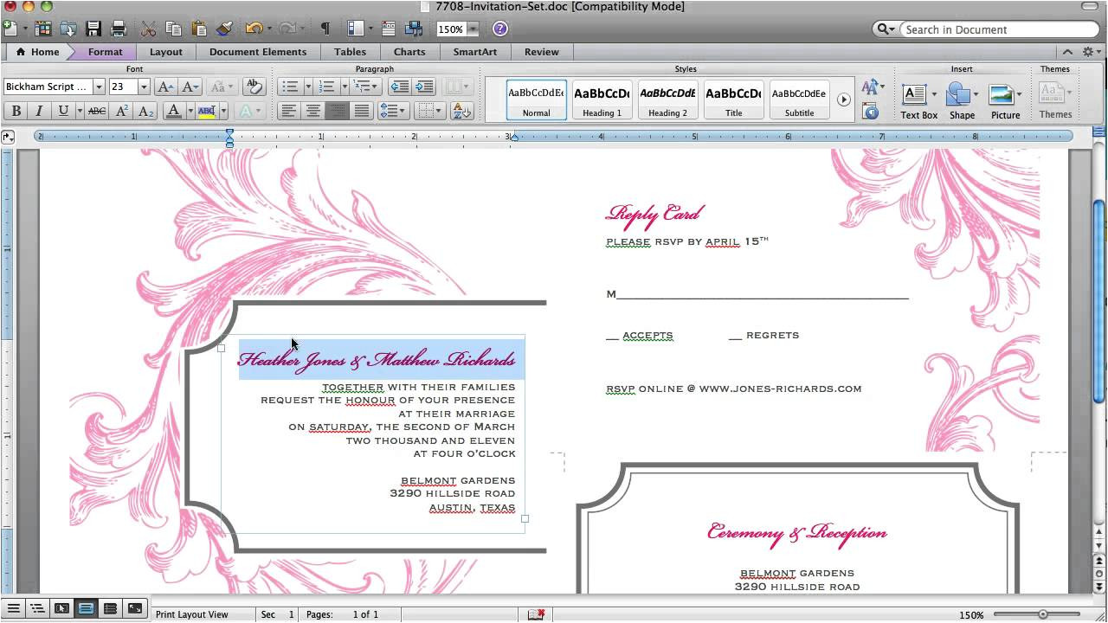
Task: Select the Format Painter brush icon
Action: tap(224, 29)
